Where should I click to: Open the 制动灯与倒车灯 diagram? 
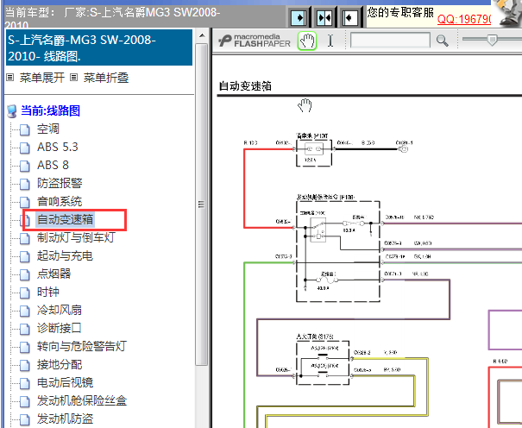76,237
